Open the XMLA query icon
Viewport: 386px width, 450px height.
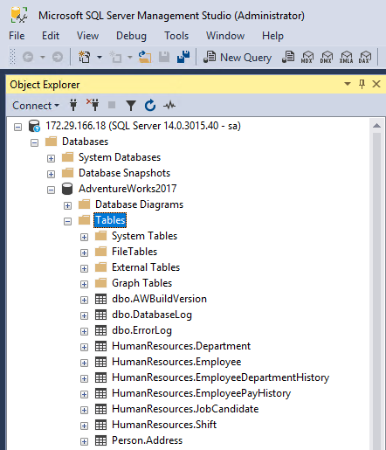pos(346,57)
